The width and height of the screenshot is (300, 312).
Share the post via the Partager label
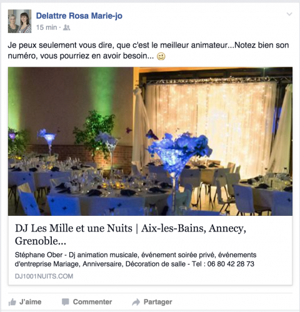point(158,302)
